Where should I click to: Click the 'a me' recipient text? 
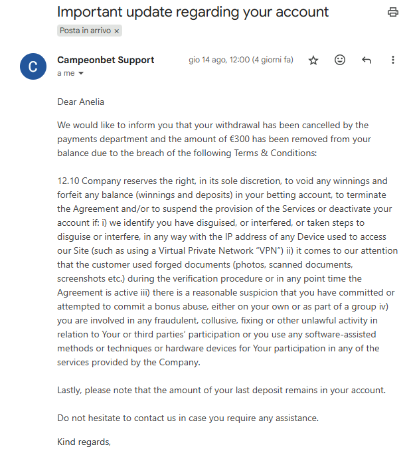[x=66, y=74]
